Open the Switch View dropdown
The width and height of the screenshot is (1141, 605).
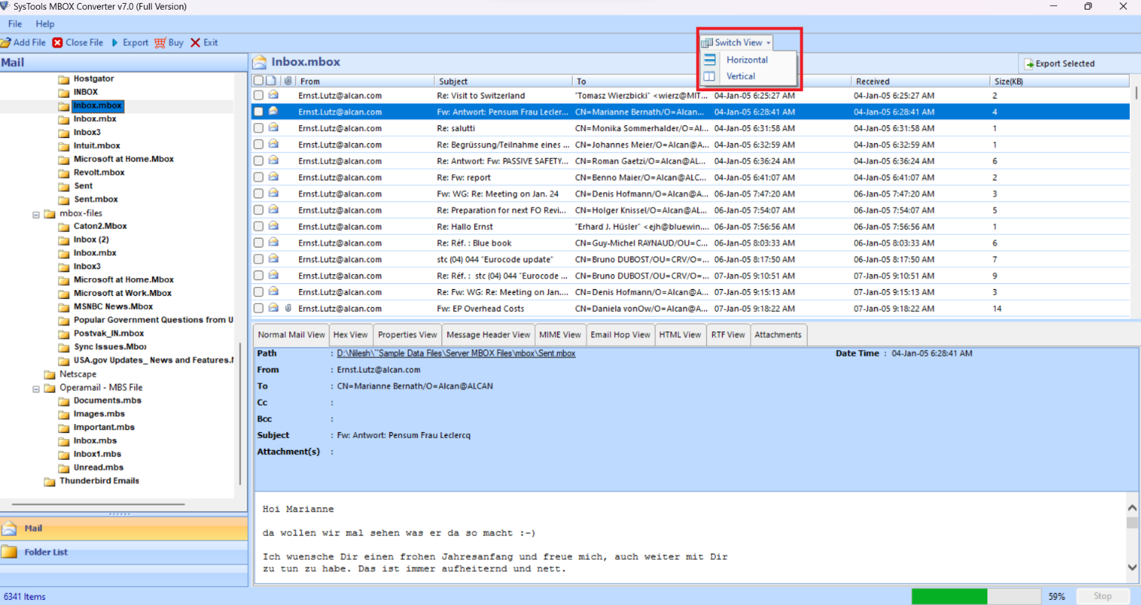coord(734,42)
